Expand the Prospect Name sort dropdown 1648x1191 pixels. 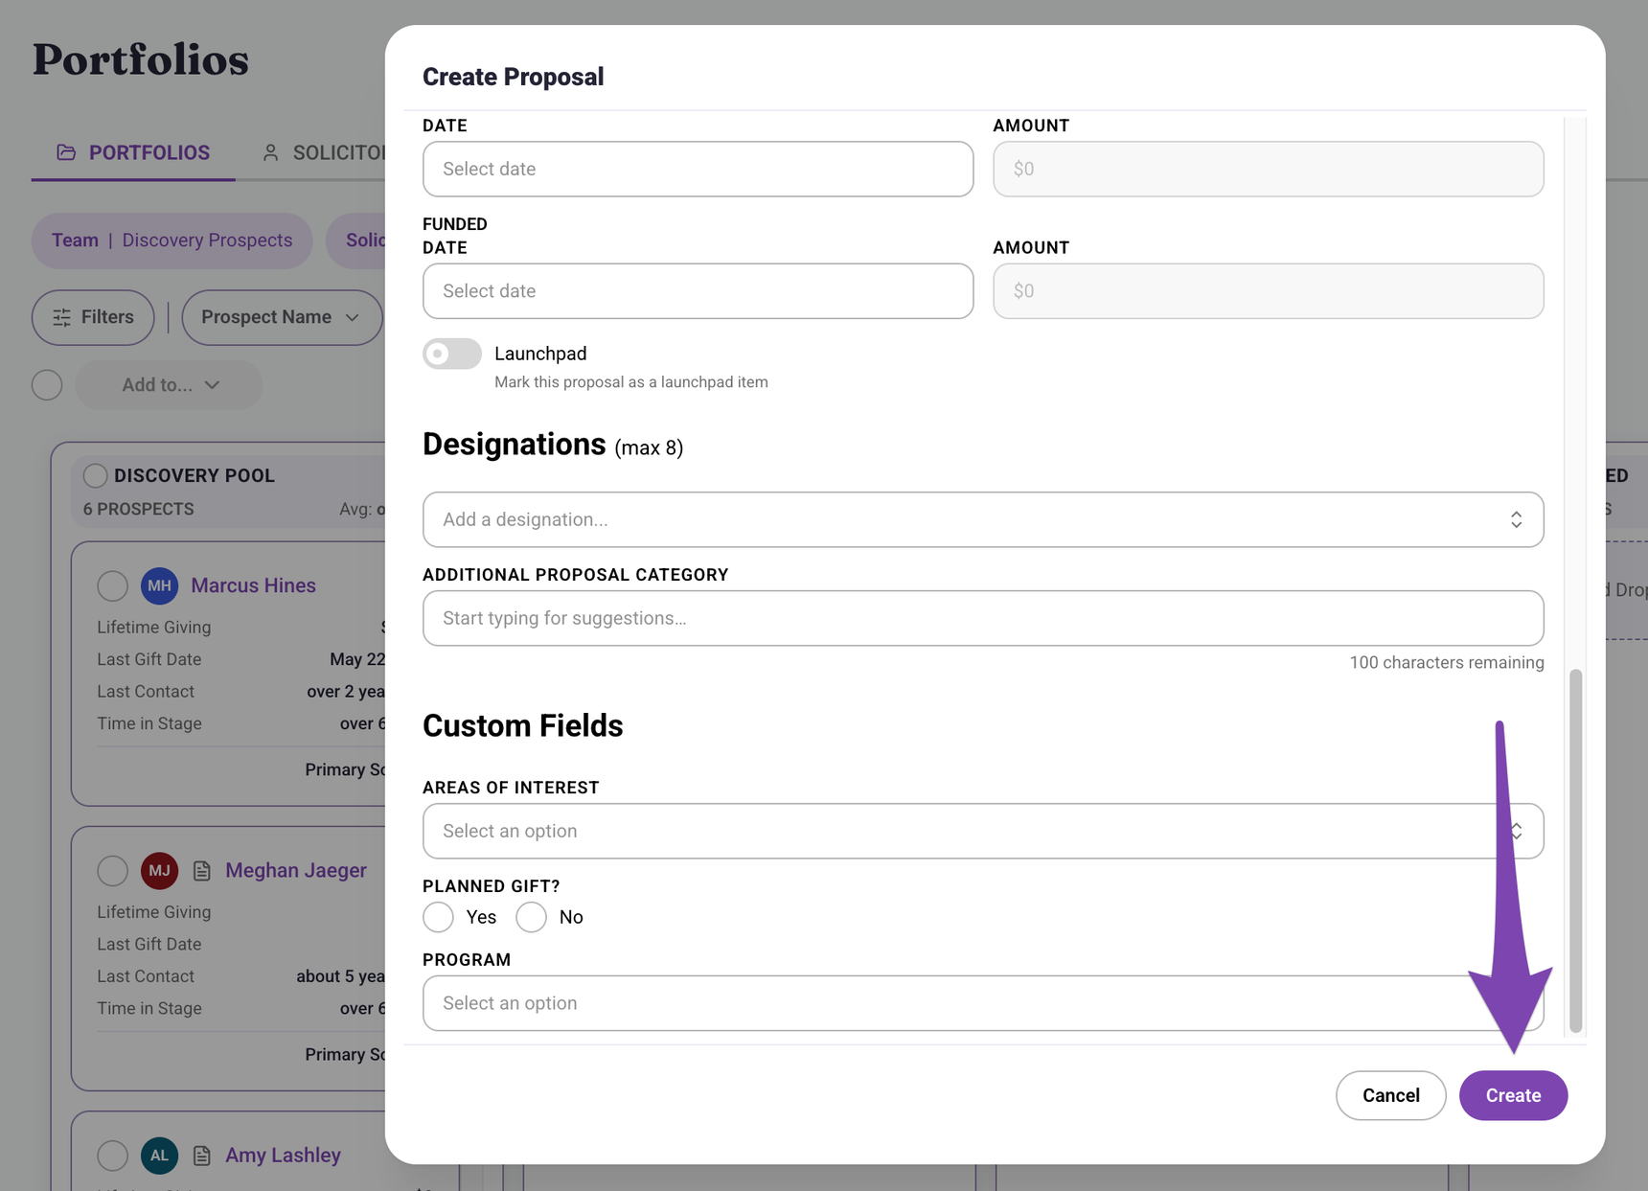pos(282,317)
